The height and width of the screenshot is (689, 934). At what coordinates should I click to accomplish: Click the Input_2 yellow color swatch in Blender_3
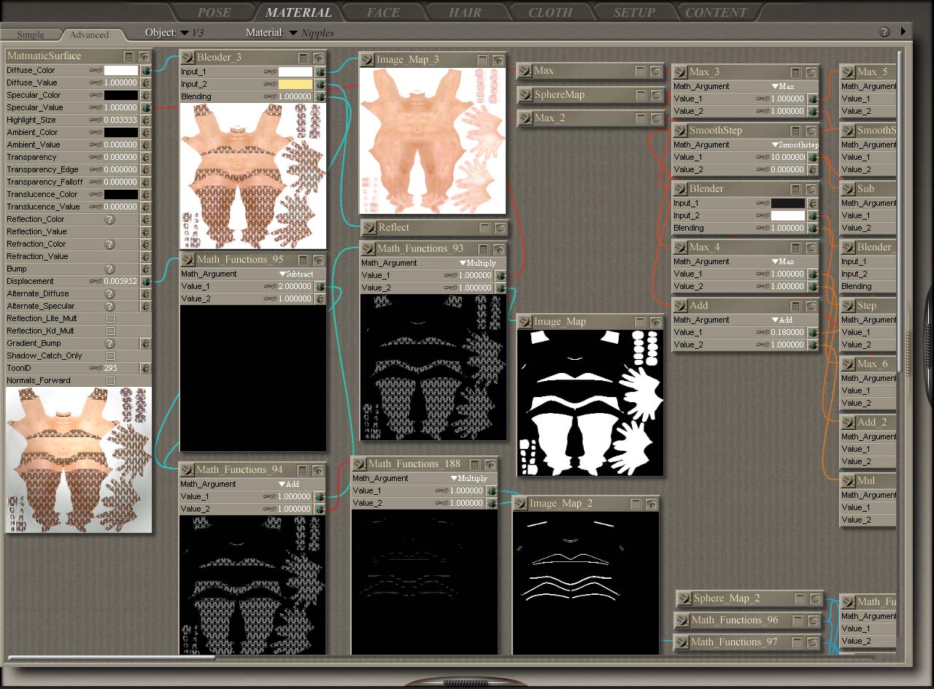point(295,84)
